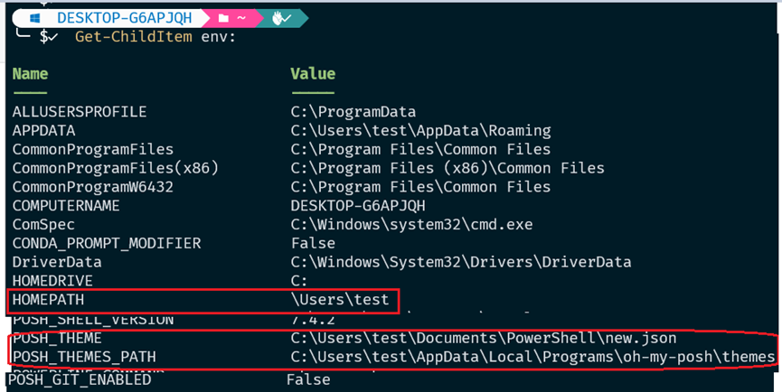Select the CommonProgramFiles(x86) variable name
Image resolution: width=782 pixels, height=392 pixels.
click(x=116, y=168)
